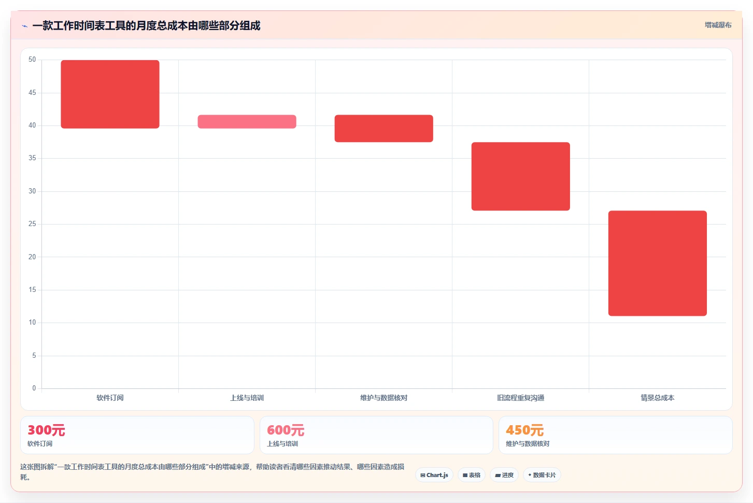Select the 软件订阅 waterfall bar
The width and height of the screenshot is (753, 503).
tap(110, 94)
